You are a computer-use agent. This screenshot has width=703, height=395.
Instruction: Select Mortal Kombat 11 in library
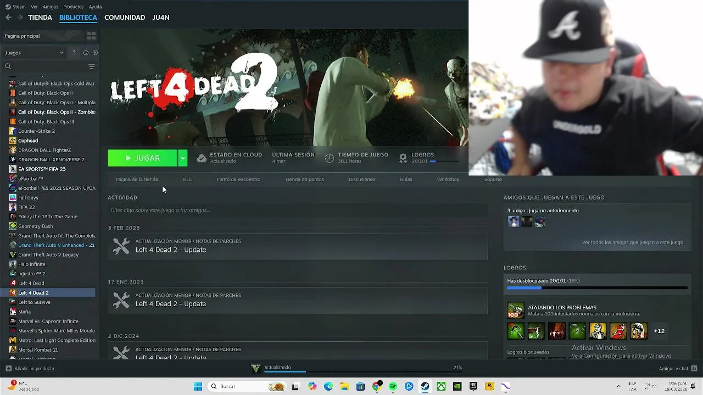click(x=38, y=349)
